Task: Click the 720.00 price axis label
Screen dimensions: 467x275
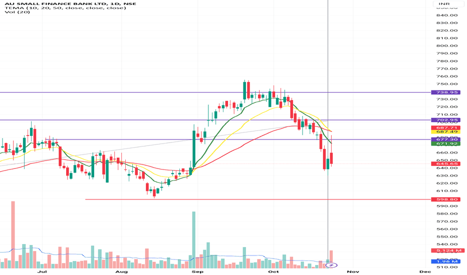Action: [447, 107]
